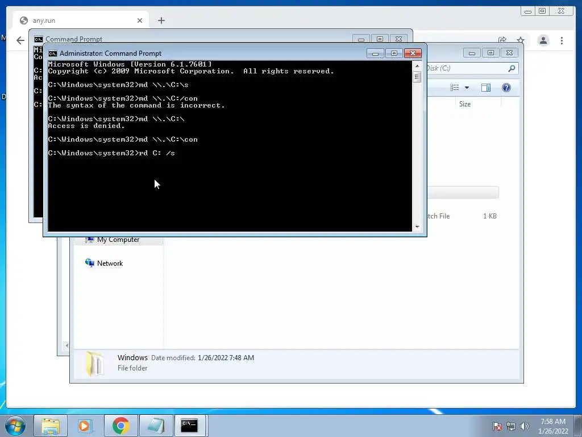Click the Explorer search magnifier icon
This screenshot has height=437, width=582.
[x=512, y=68]
